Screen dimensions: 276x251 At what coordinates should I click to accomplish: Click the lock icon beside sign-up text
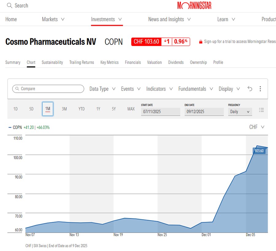tap(201, 42)
